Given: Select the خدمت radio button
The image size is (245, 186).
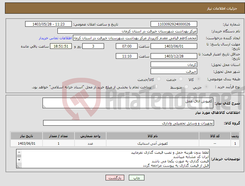Looking at the screenshot, I should (181, 79).
